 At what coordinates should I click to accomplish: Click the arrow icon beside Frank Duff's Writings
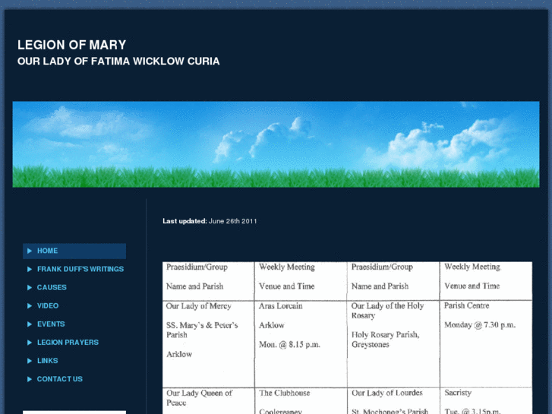(x=30, y=269)
